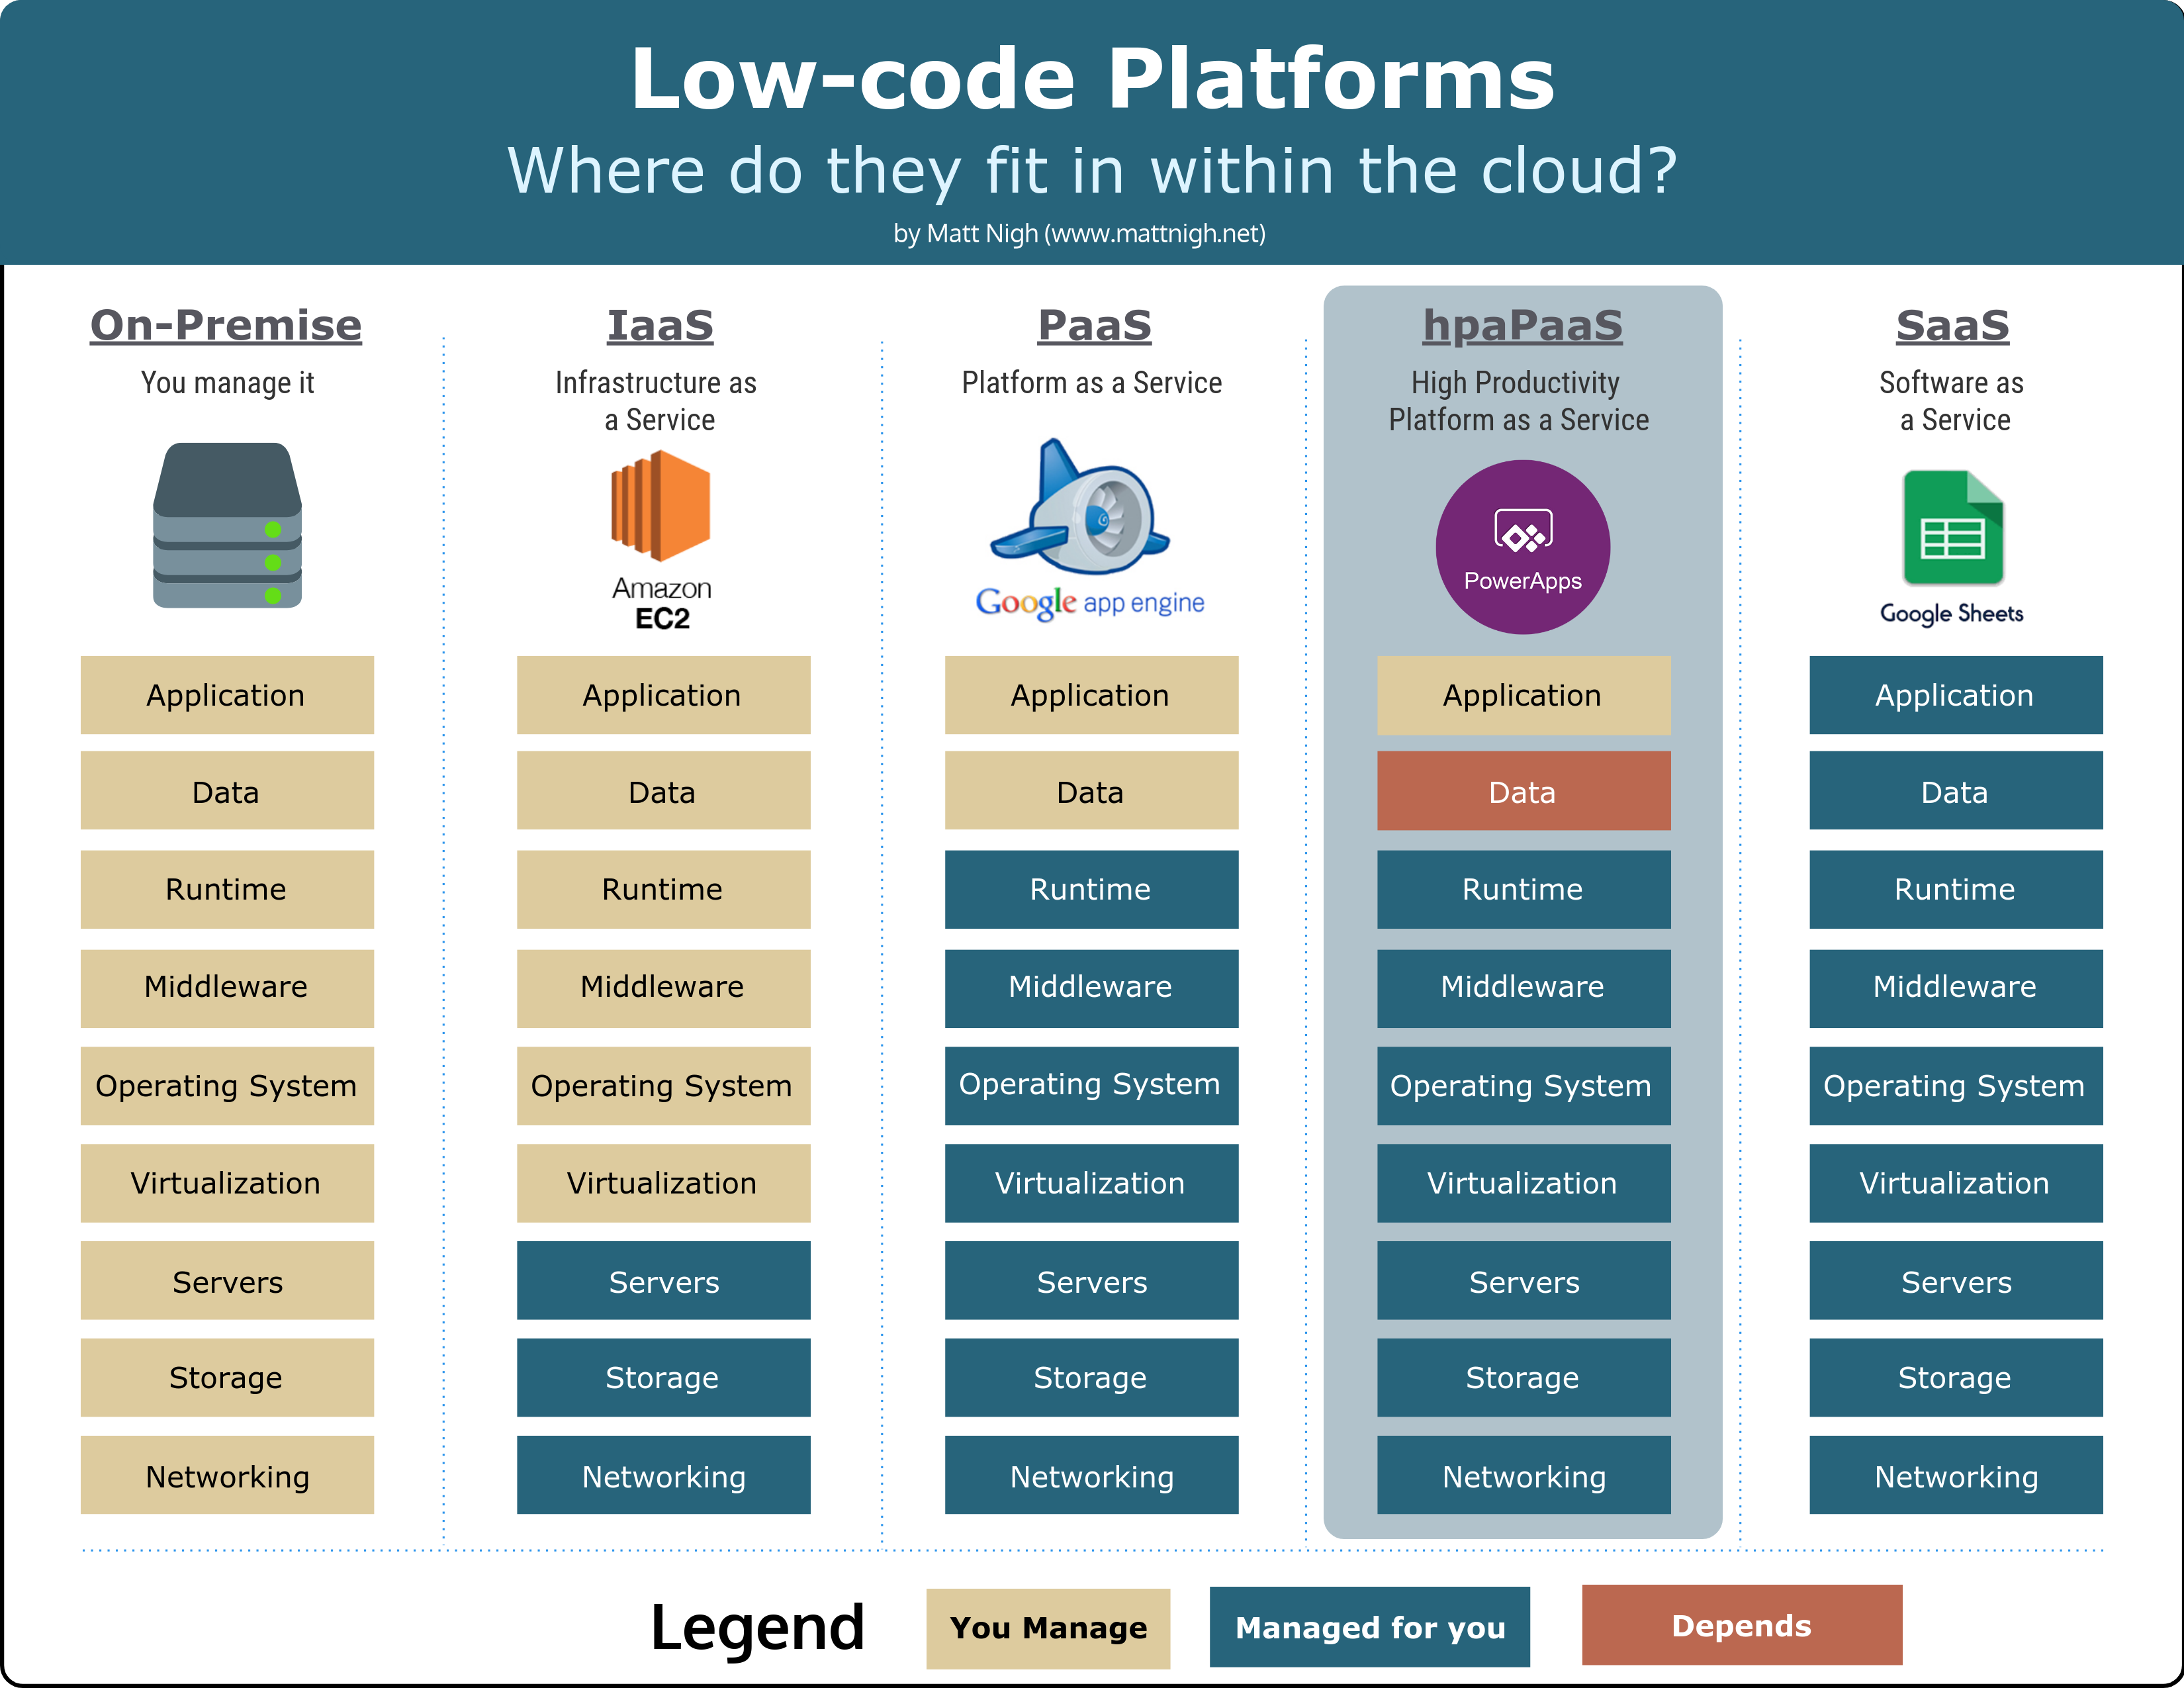Open the IaaS heading
The height and width of the screenshot is (1688, 2184).
click(660, 325)
